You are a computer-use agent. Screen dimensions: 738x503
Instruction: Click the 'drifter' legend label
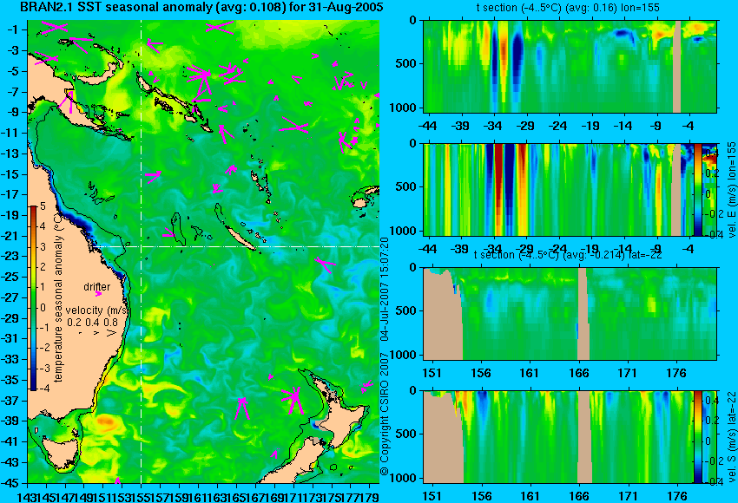(97, 287)
